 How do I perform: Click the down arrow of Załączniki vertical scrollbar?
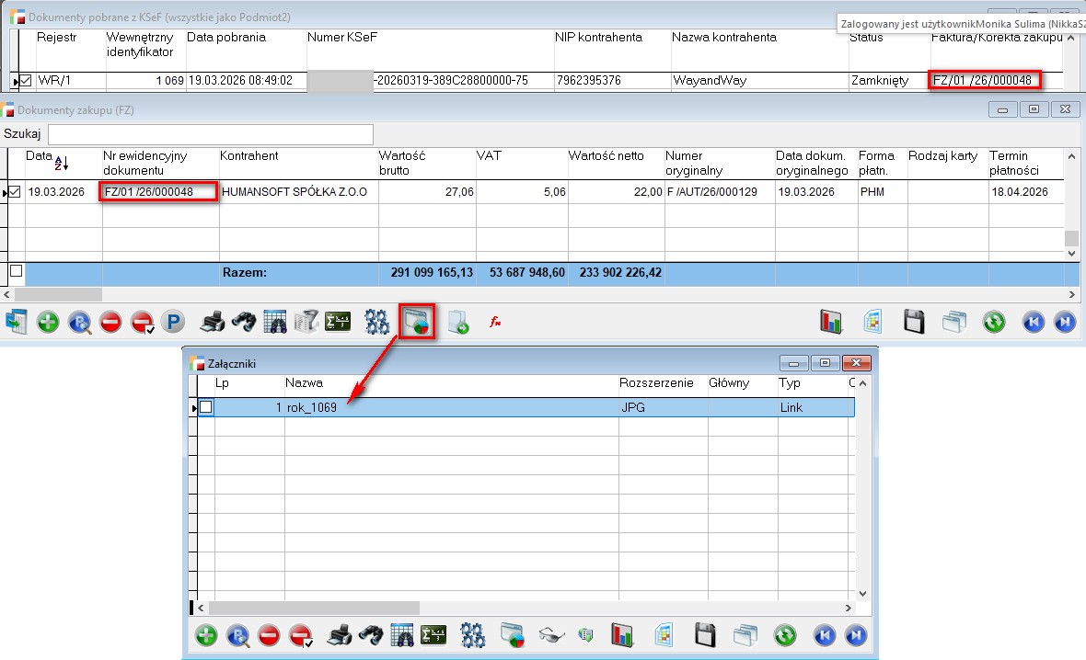click(862, 594)
